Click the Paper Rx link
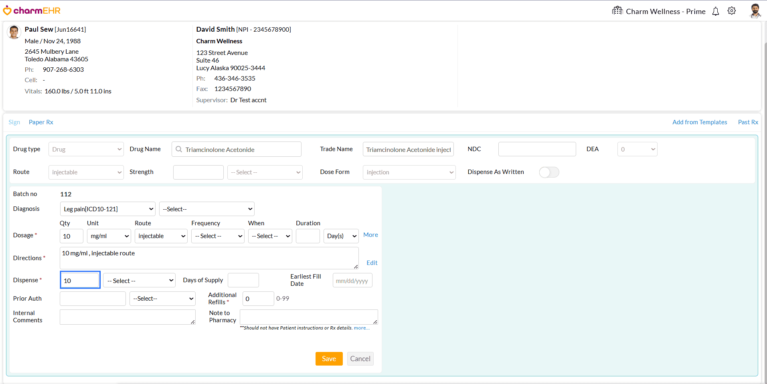 (x=41, y=122)
